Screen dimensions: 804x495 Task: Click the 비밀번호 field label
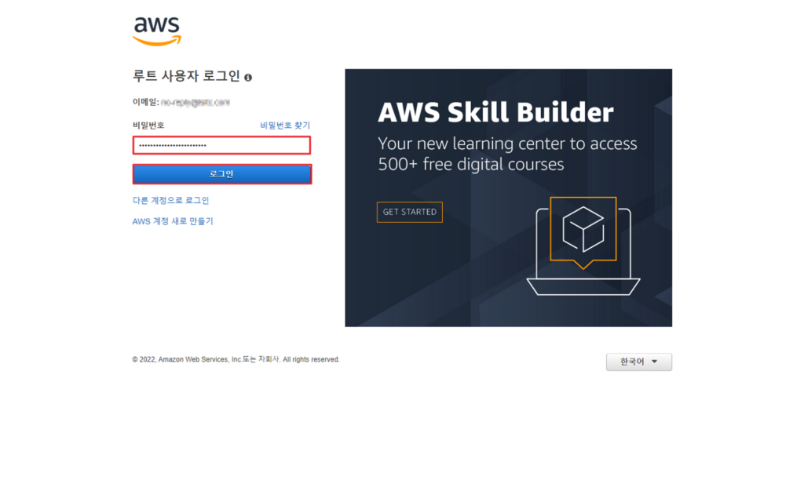[148, 125]
